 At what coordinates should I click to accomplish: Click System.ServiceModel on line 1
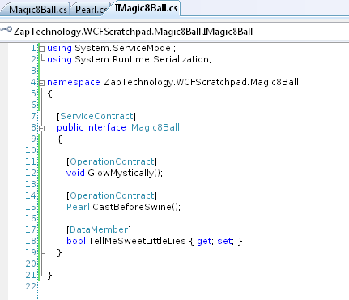click(124, 48)
